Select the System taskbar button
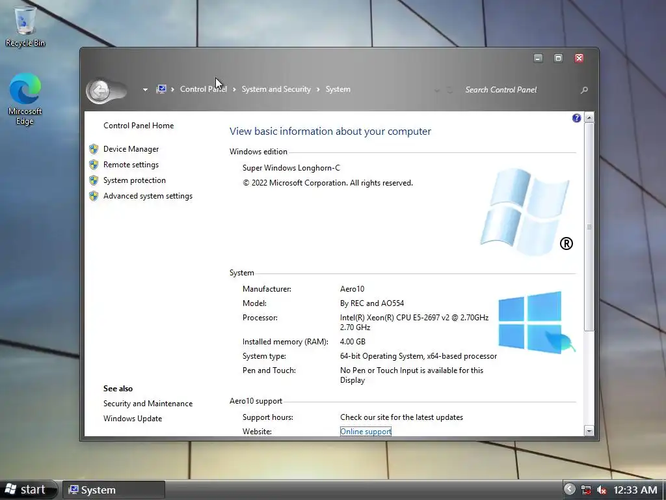Image resolution: width=666 pixels, height=500 pixels. (114, 490)
